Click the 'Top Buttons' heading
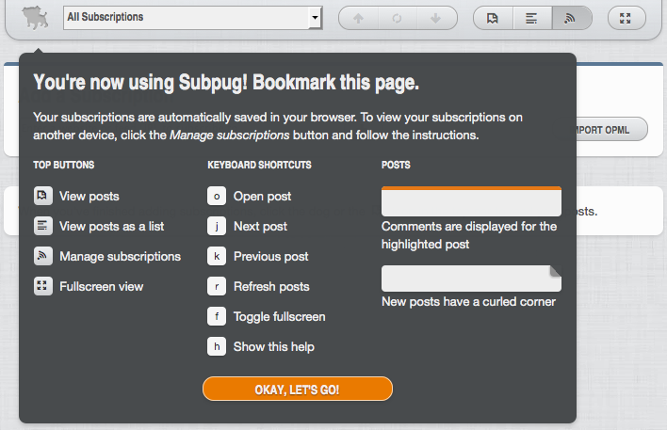This screenshot has height=430, width=667. 64,165
